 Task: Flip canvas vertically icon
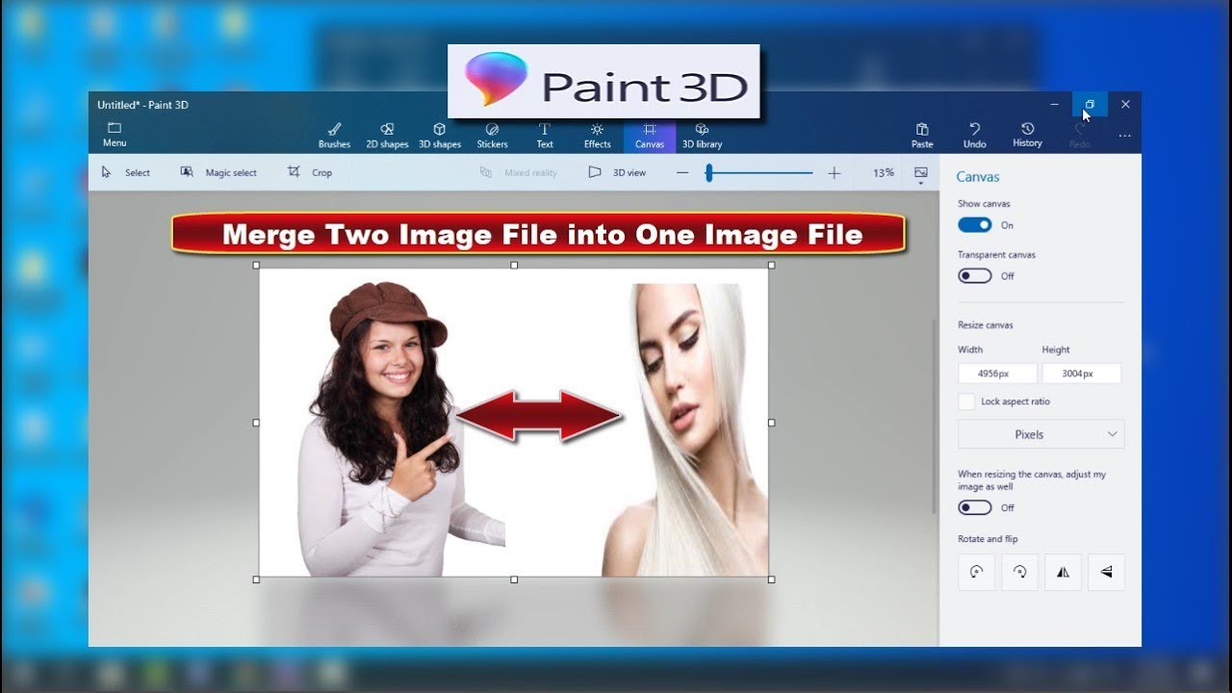click(1107, 572)
